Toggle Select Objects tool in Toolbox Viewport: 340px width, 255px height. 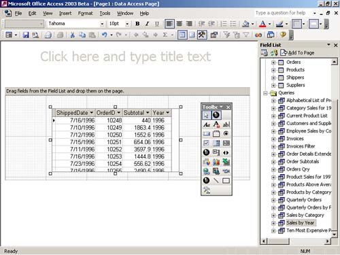(207, 115)
